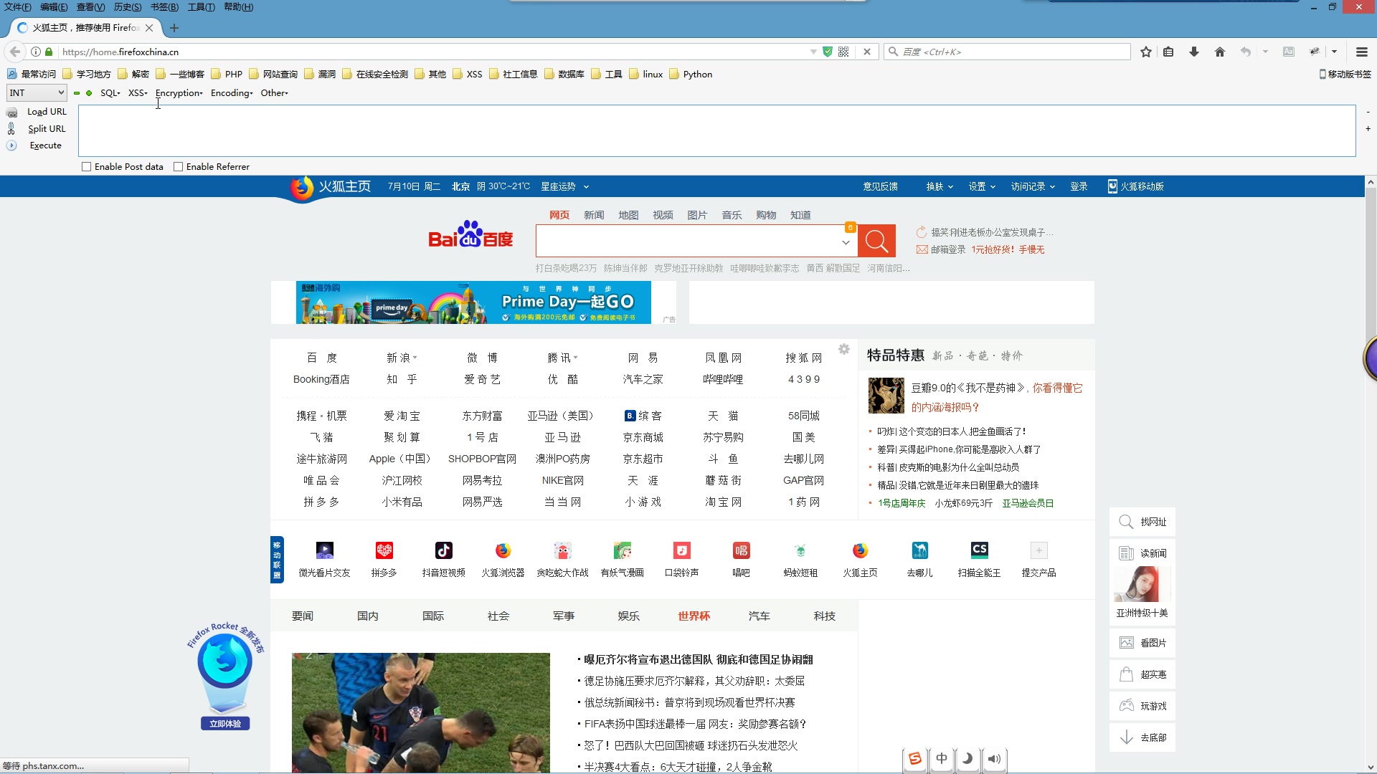Click the 登录 link in the top bar
Image resolution: width=1377 pixels, height=774 pixels.
pyautogui.click(x=1079, y=186)
